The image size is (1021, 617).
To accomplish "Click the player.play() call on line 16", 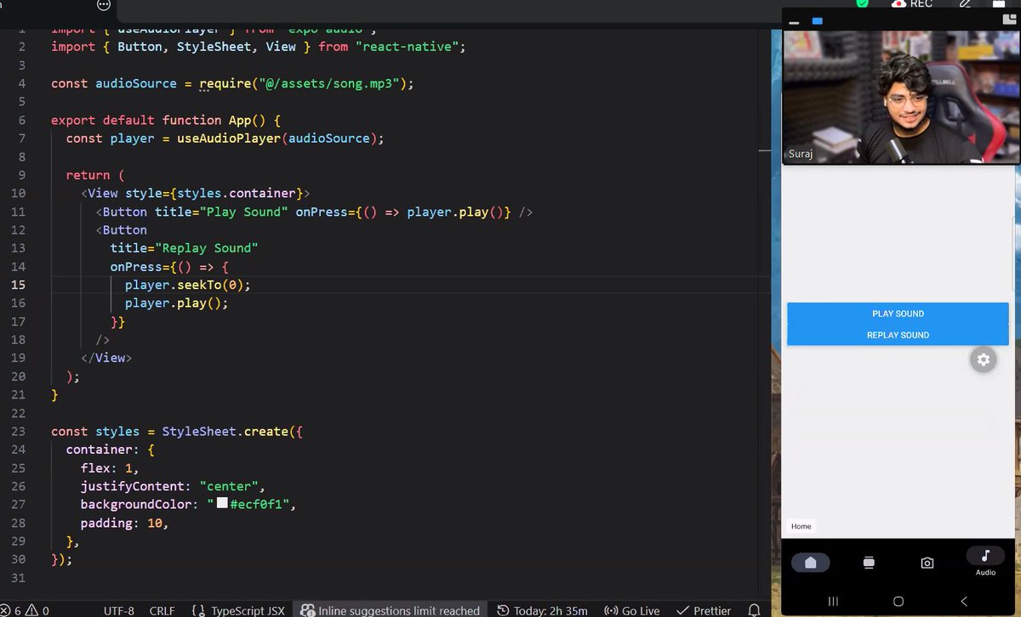I will (176, 303).
